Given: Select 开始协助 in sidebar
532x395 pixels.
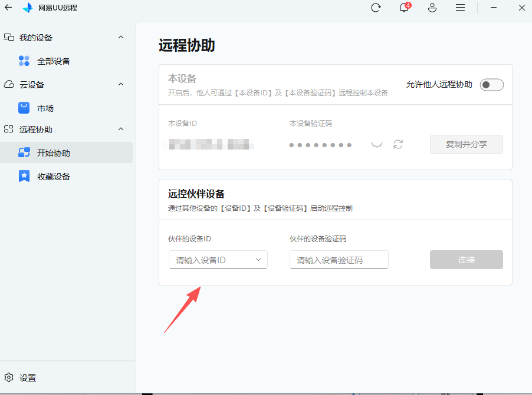Looking at the screenshot, I should (x=66, y=152).
